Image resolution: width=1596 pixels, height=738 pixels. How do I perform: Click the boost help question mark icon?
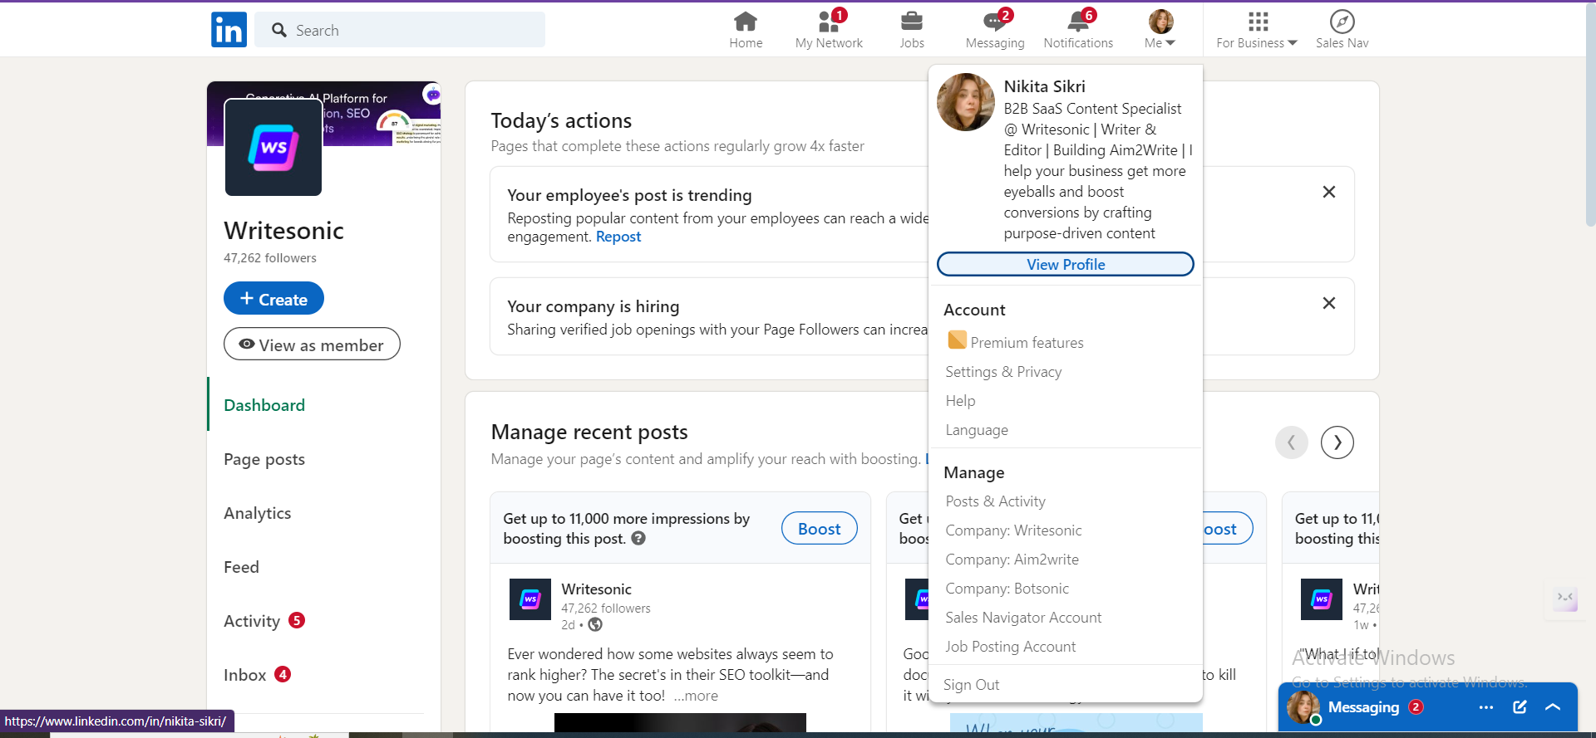pos(638,538)
